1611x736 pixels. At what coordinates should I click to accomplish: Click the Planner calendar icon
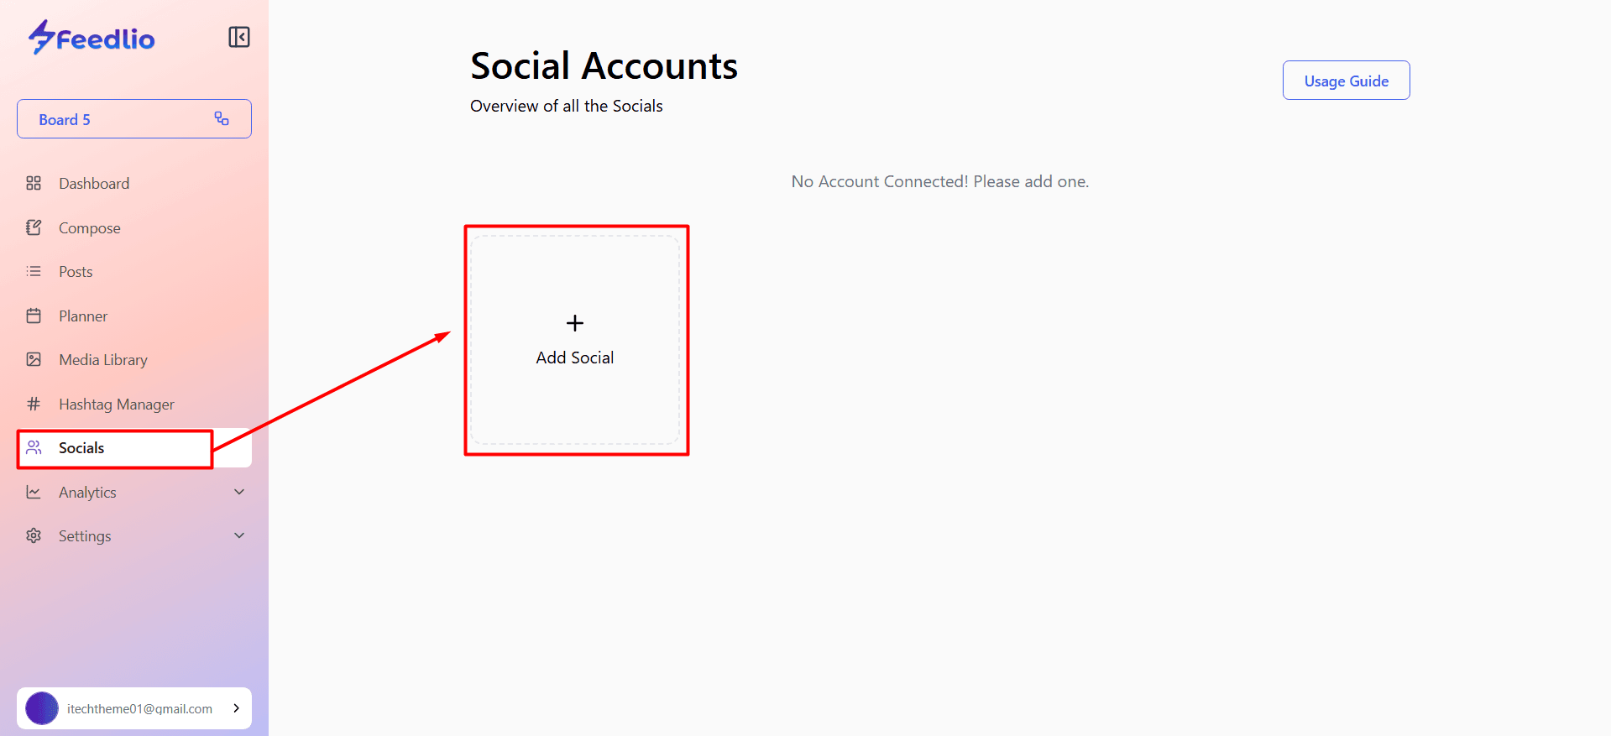click(x=34, y=316)
